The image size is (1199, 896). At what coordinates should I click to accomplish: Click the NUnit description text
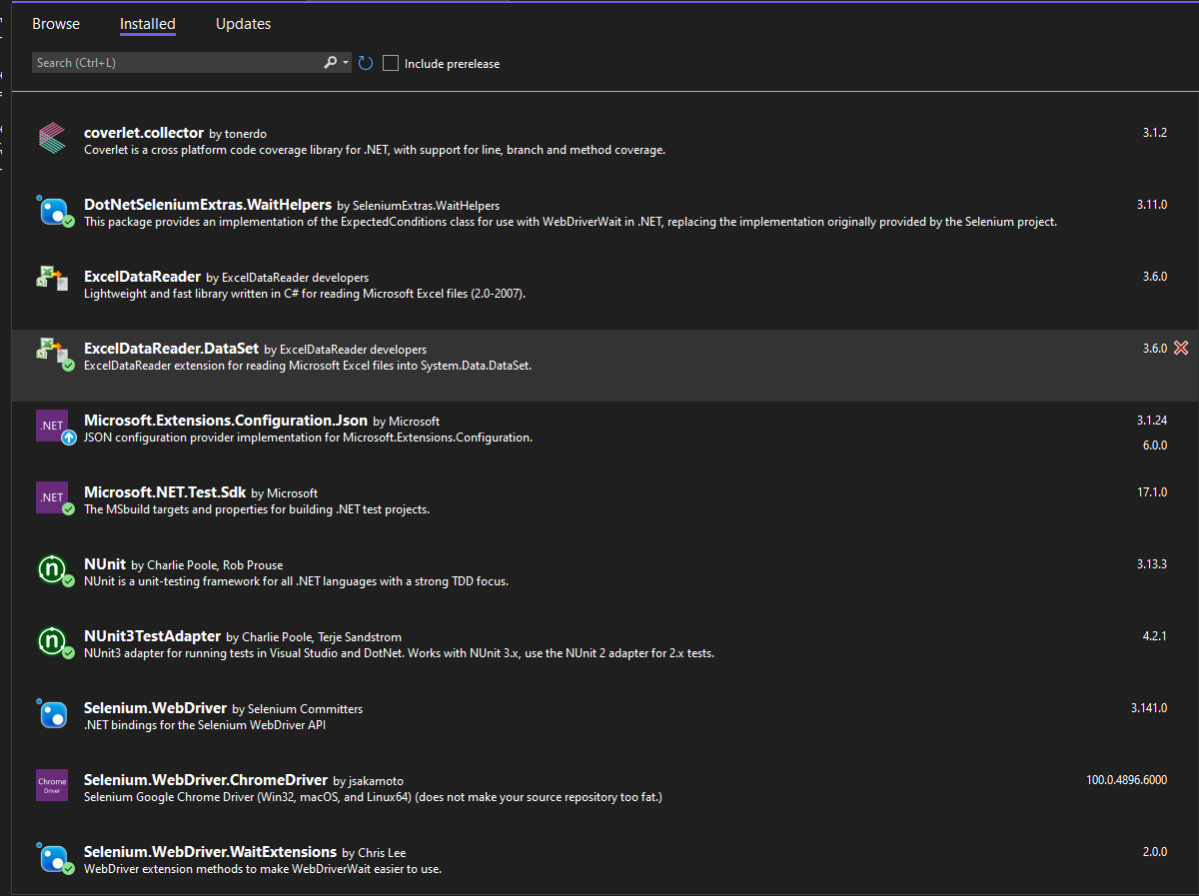point(296,581)
